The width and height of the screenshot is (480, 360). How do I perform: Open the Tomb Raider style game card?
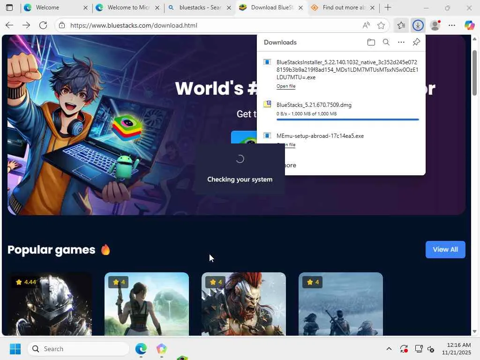(147, 304)
